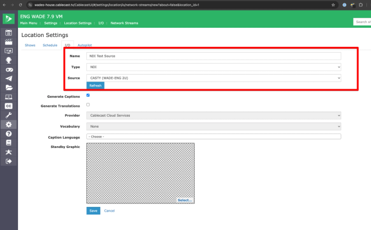Open the clapperboard shows icon in the sidebar
371x230 pixels.
(x=9, y=42)
